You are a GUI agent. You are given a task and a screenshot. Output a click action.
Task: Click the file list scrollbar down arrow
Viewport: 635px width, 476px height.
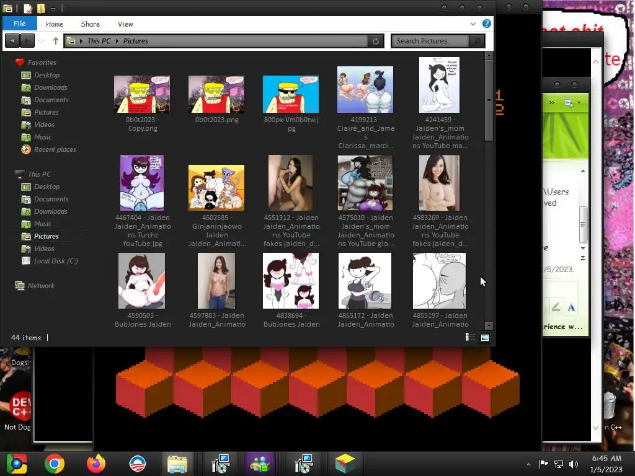[489, 325]
